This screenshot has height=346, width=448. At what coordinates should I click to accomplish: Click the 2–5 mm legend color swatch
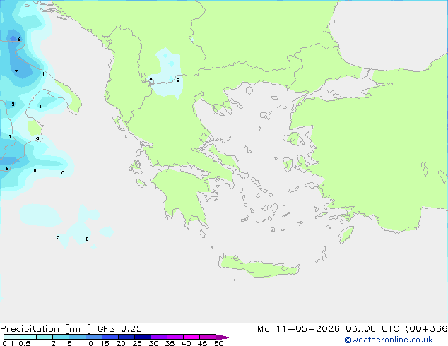(x=61, y=337)
